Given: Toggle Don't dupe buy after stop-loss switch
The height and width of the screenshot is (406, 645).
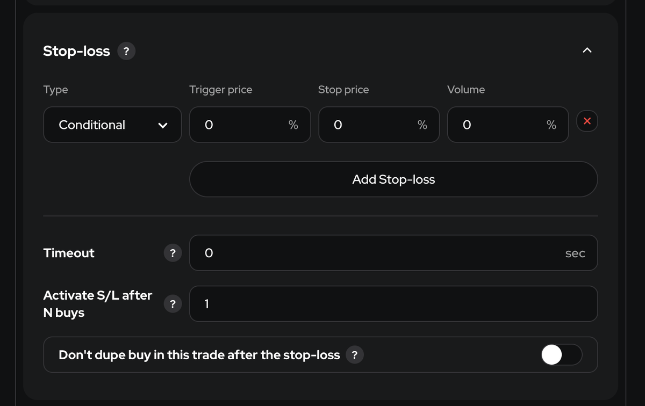Looking at the screenshot, I should click(561, 354).
